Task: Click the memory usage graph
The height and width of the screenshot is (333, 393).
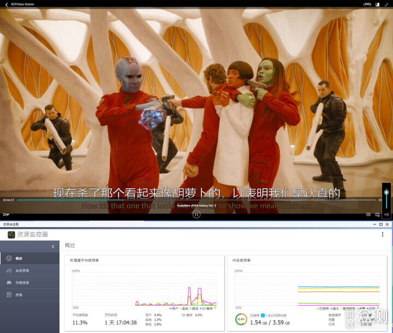Action: point(307,289)
